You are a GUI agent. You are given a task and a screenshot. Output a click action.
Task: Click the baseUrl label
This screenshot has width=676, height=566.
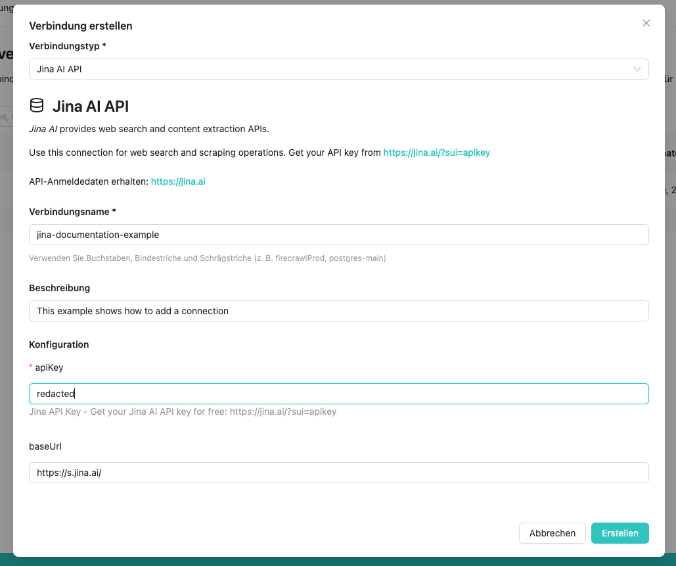[45, 446]
